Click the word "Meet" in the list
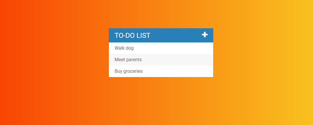This screenshot has width=313, height=125. coord(120,60)
